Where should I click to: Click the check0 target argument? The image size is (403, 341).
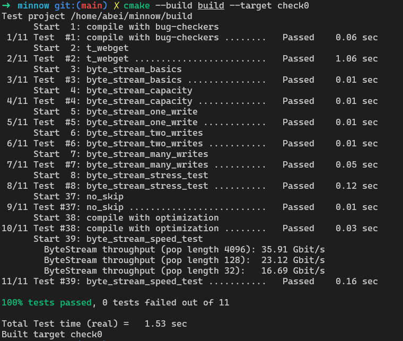(x=293, y=5)
